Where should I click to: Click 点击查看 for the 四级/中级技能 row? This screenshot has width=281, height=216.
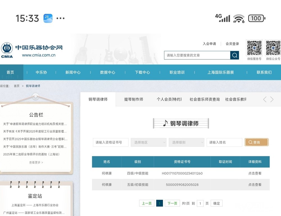coord(255,173)
